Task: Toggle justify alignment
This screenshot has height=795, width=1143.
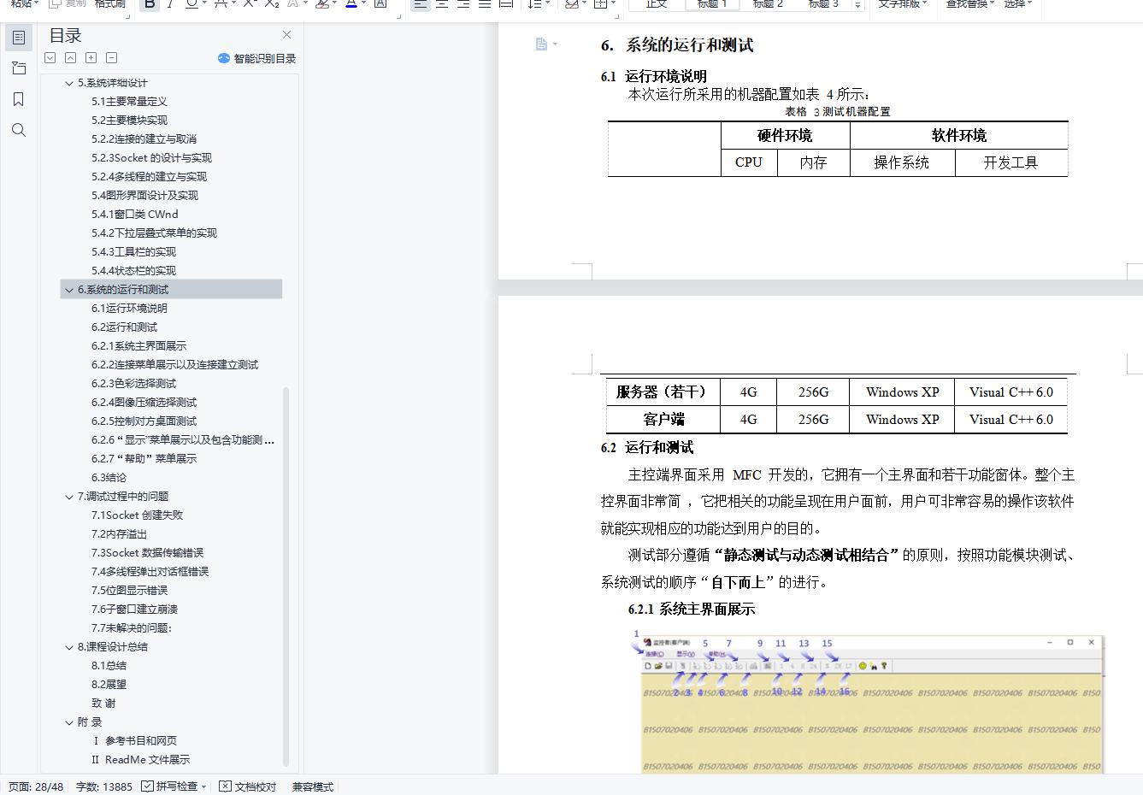Action: coord(485,3)
